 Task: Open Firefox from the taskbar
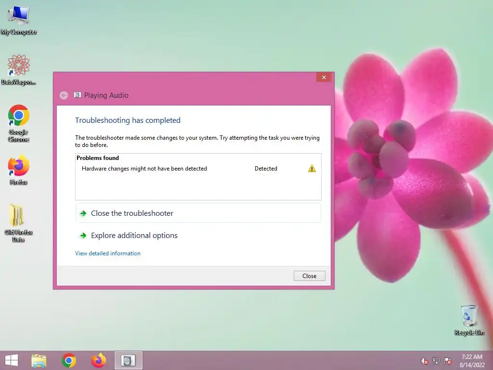(x=98, y=360)
